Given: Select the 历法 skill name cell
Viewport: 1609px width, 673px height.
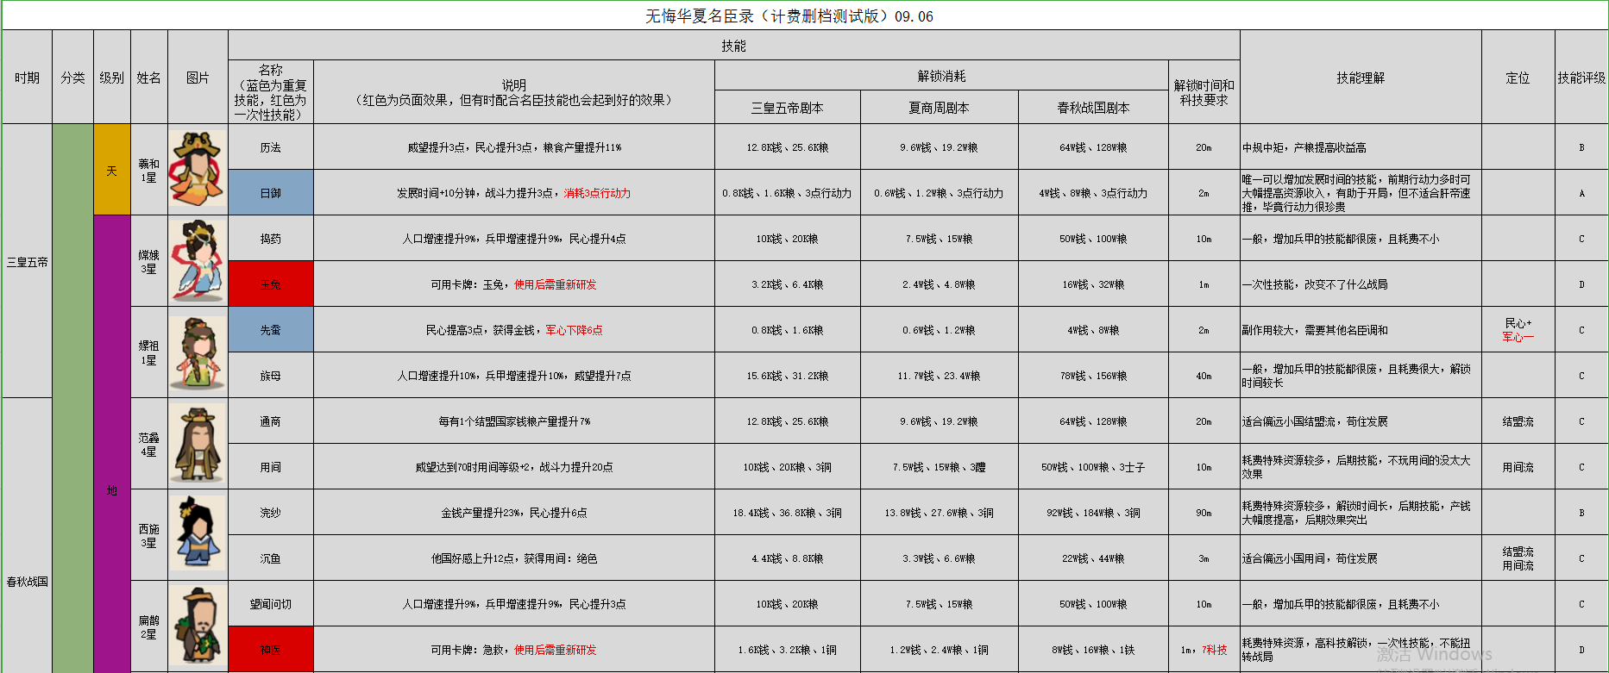Looking at the screenshot, I should (x=271, y=147).
